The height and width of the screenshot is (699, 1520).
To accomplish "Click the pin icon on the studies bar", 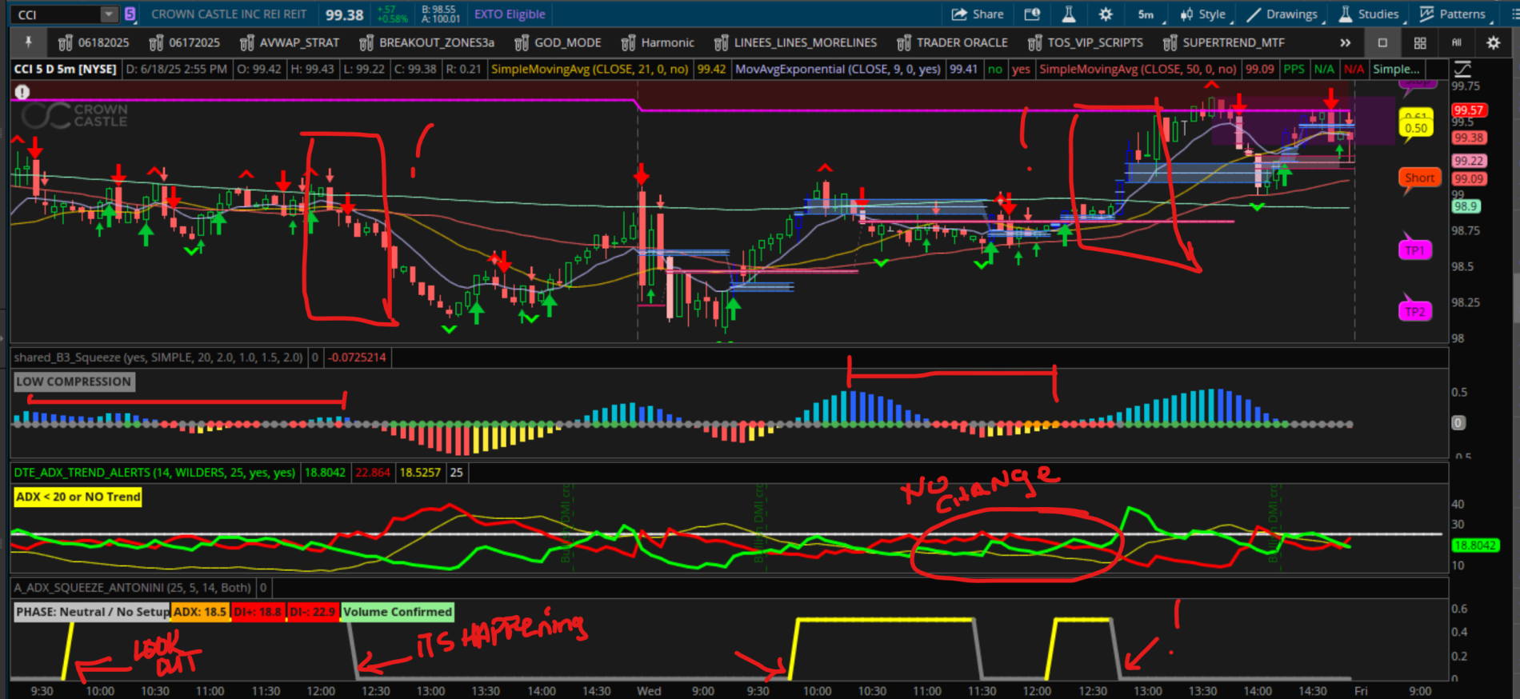I will click(28, 42).
